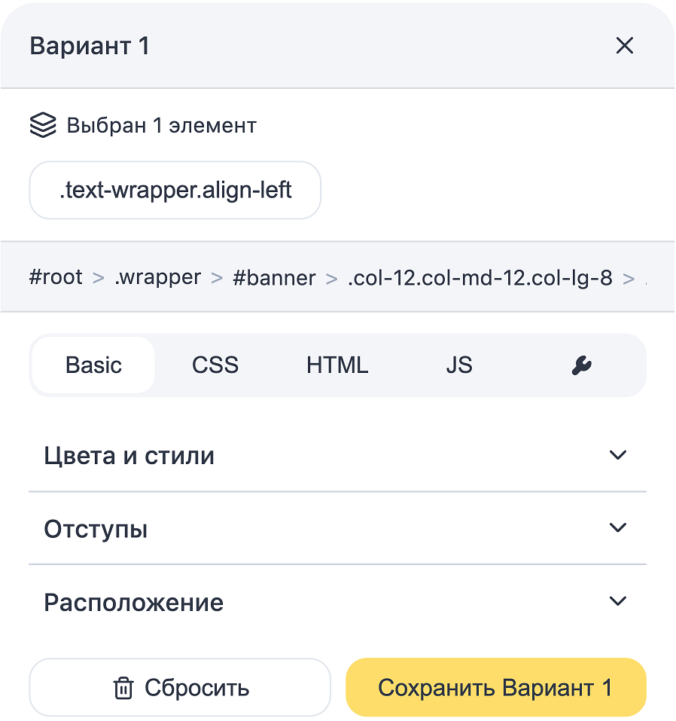Screen dimensions: 676x721
Task: Expand the Отступы section header
Action: 96,529
